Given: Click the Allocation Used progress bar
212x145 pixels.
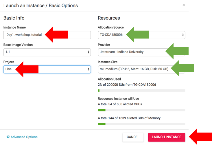Looking at the screenshot, I should [141, 91].
